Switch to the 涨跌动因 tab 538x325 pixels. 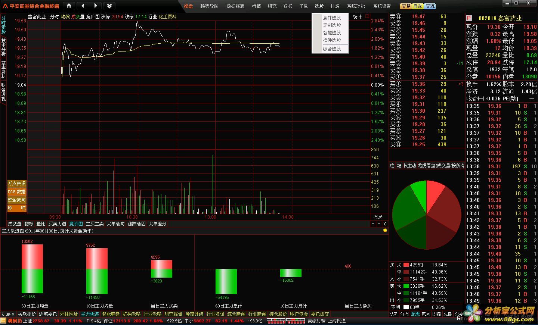(x=136, y=224)
